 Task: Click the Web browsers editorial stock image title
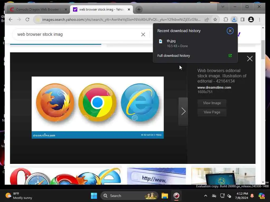point(222,76)
